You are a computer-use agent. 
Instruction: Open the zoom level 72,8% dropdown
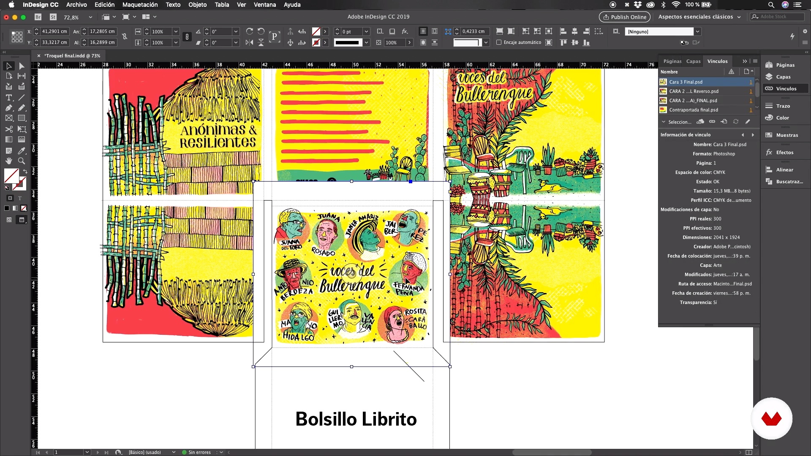click(90, 17)
